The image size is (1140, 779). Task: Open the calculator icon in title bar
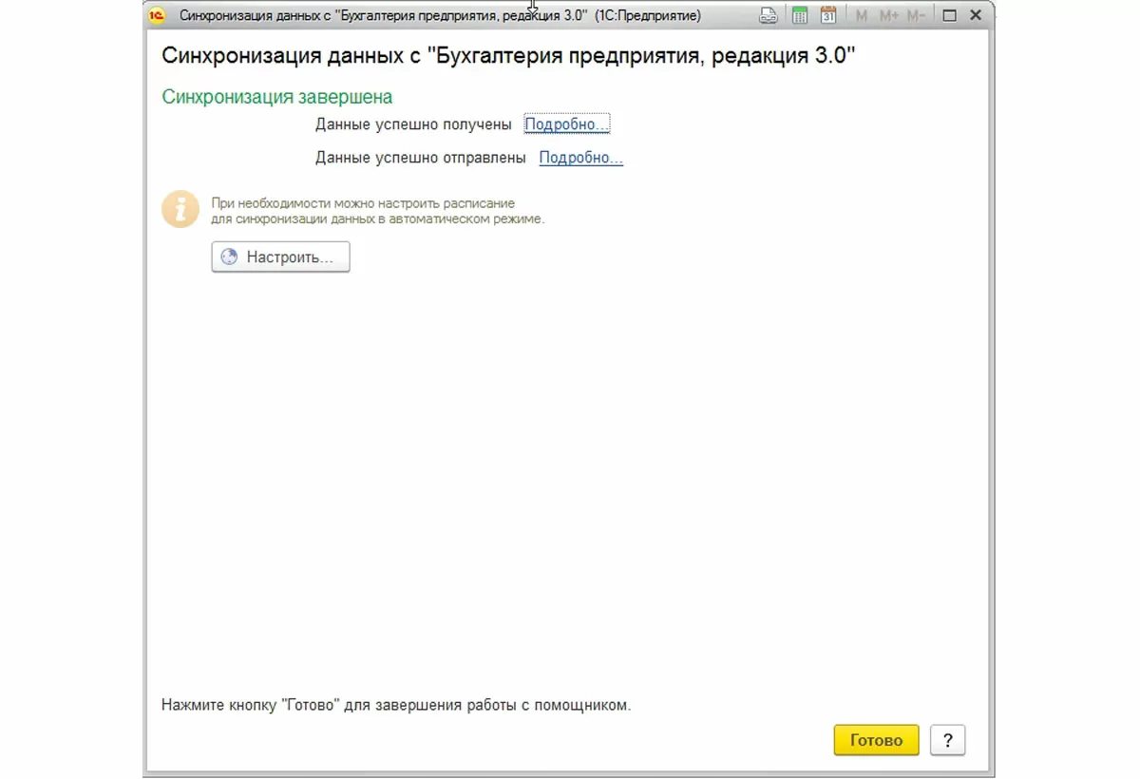coord(800,16)
